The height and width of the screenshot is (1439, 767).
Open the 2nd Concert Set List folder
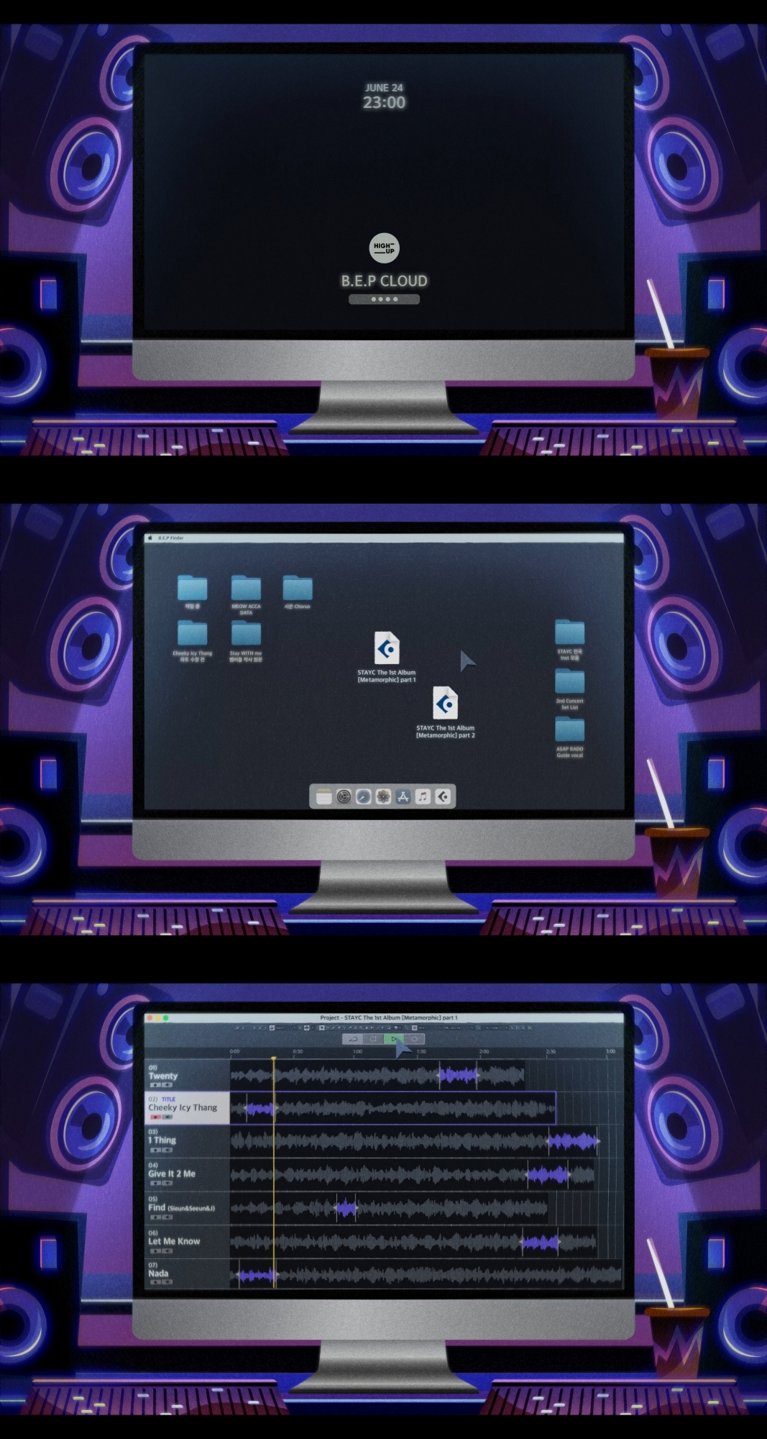[x=569, y=682]
